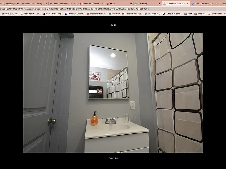Click the Airbnb favicon on SuperValue tab

tap(164, 4)
